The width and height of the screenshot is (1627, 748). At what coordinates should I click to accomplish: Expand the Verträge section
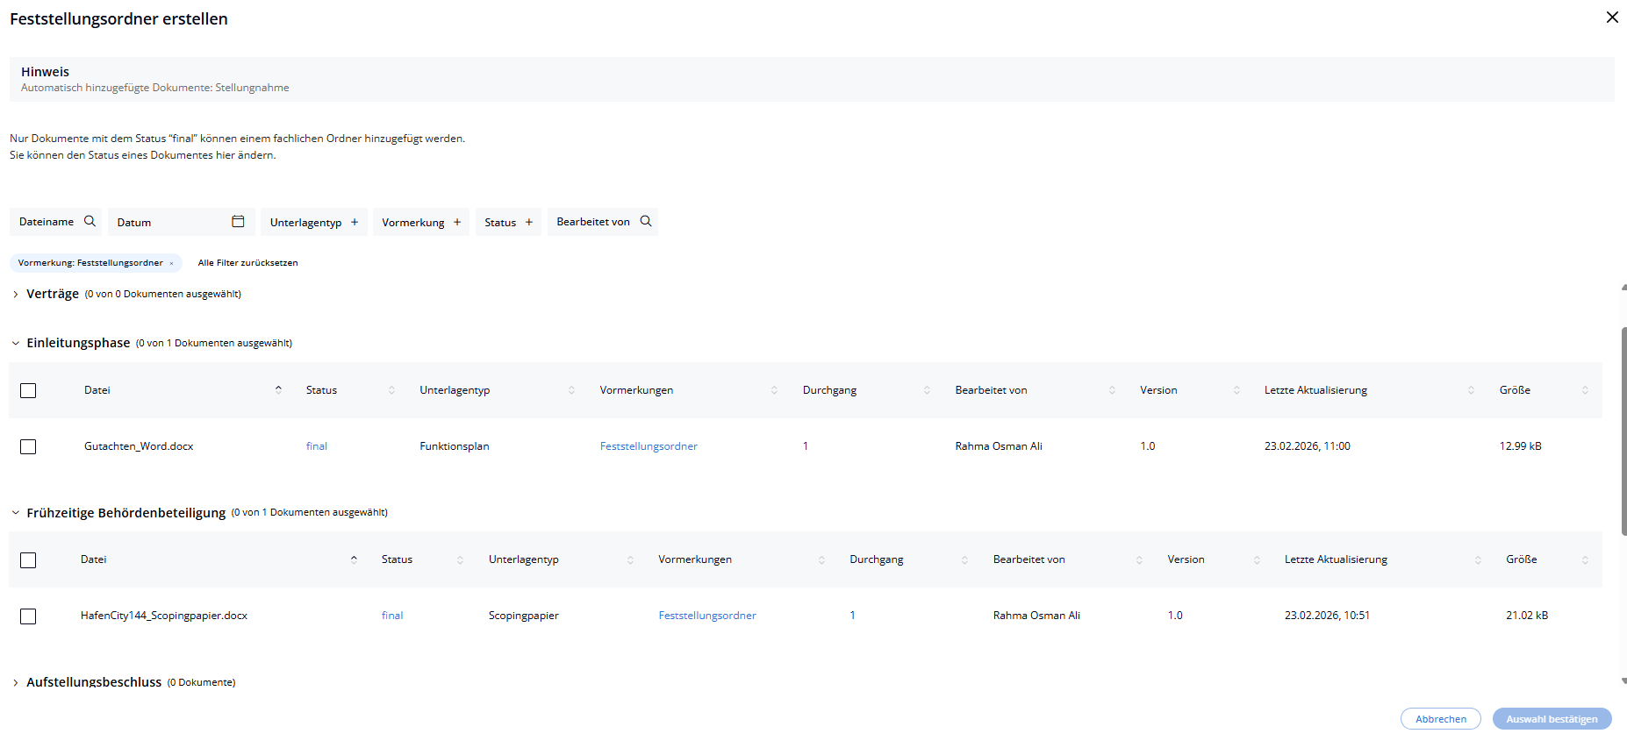tap(16, 295)
